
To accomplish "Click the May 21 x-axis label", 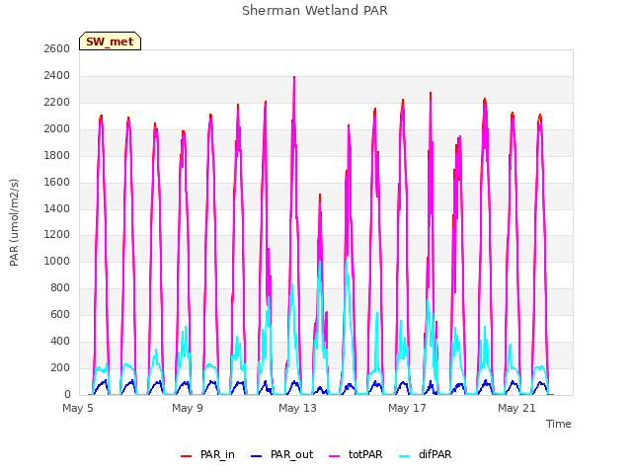I will tap(516, 408).
